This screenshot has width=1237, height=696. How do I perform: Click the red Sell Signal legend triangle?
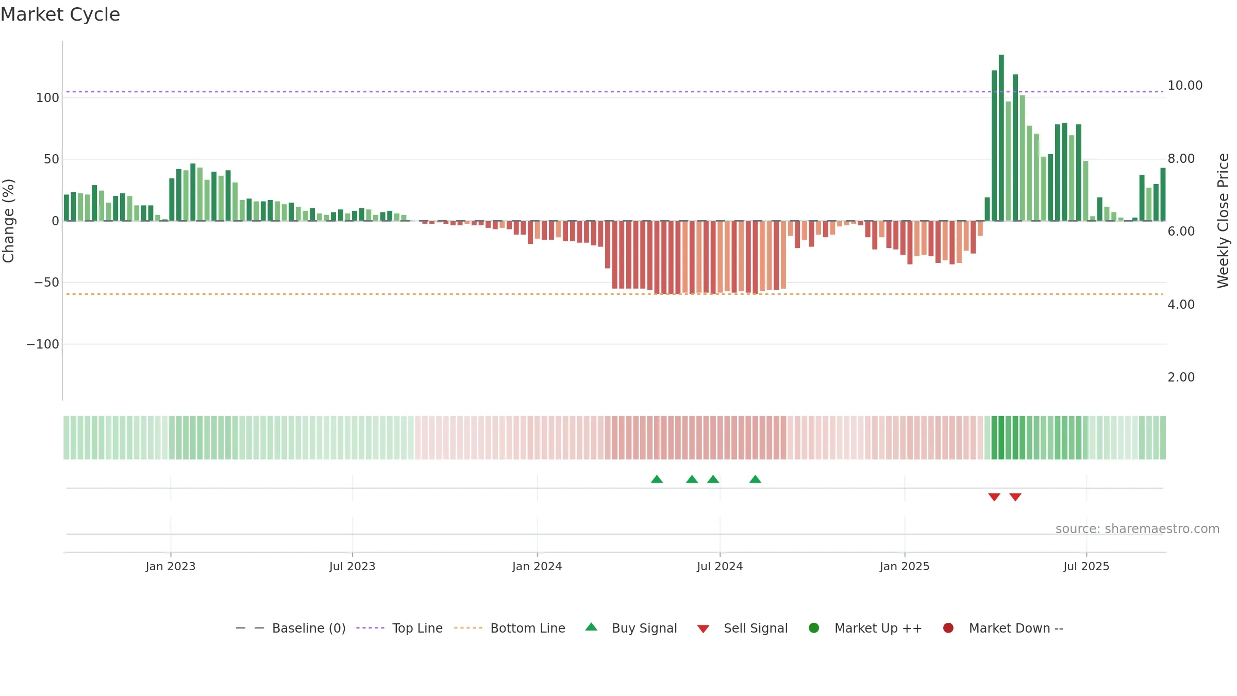703,629
